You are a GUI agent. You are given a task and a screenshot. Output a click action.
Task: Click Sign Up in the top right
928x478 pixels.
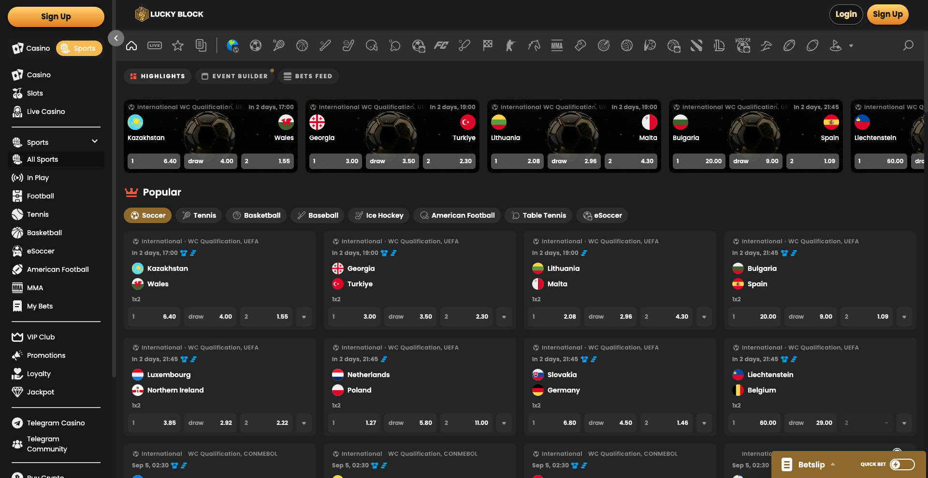point(887,14)
